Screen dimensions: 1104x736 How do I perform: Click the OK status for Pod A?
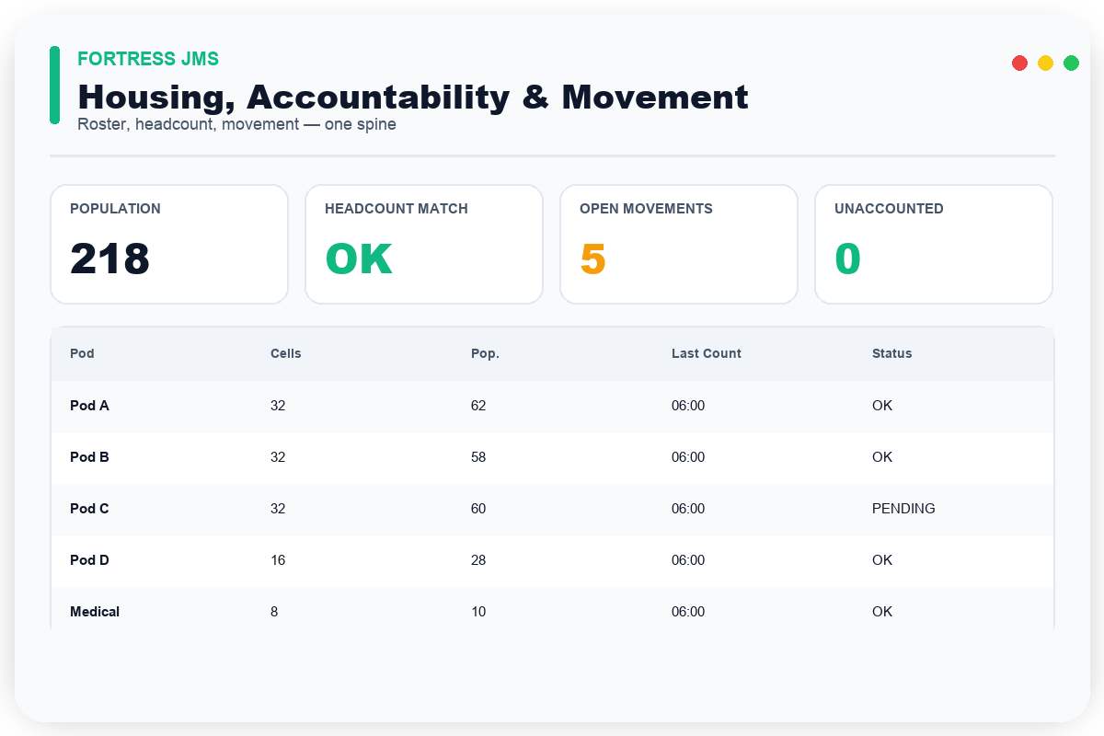click(x=882, y=406)
